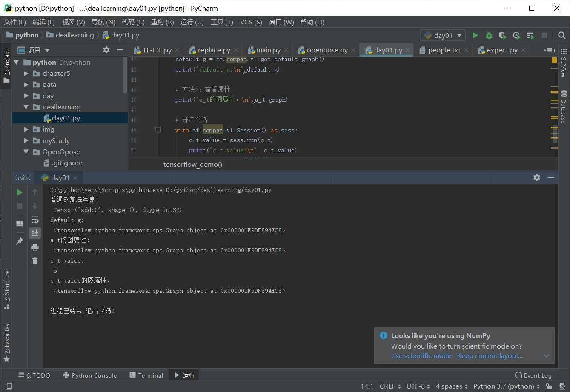Jump down the stack trace arrow
Image resolution: width=570 pixels, height=392 pixels.
click(35, 206)
